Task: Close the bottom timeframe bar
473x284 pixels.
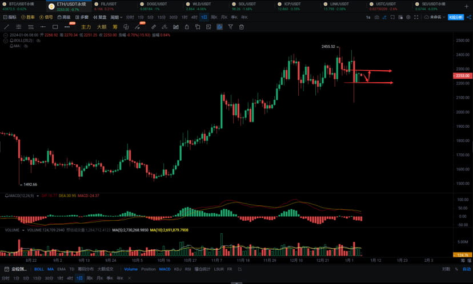Action: click(130, 278)
